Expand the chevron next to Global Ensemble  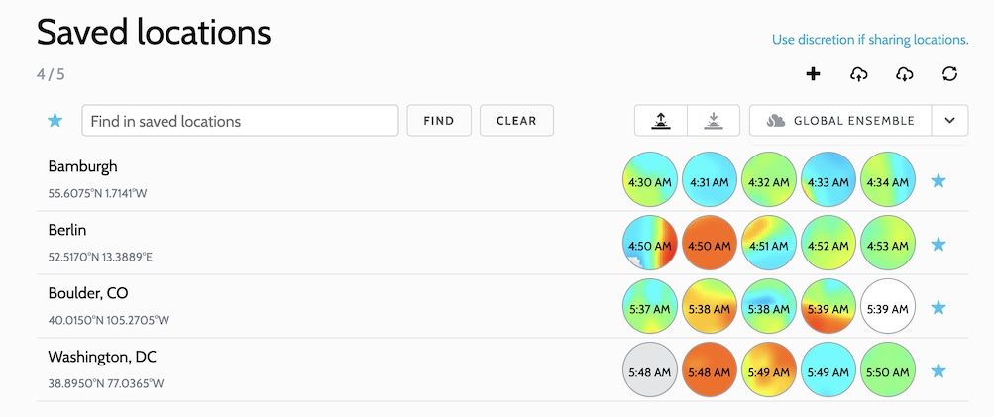(x=949, y=121)
